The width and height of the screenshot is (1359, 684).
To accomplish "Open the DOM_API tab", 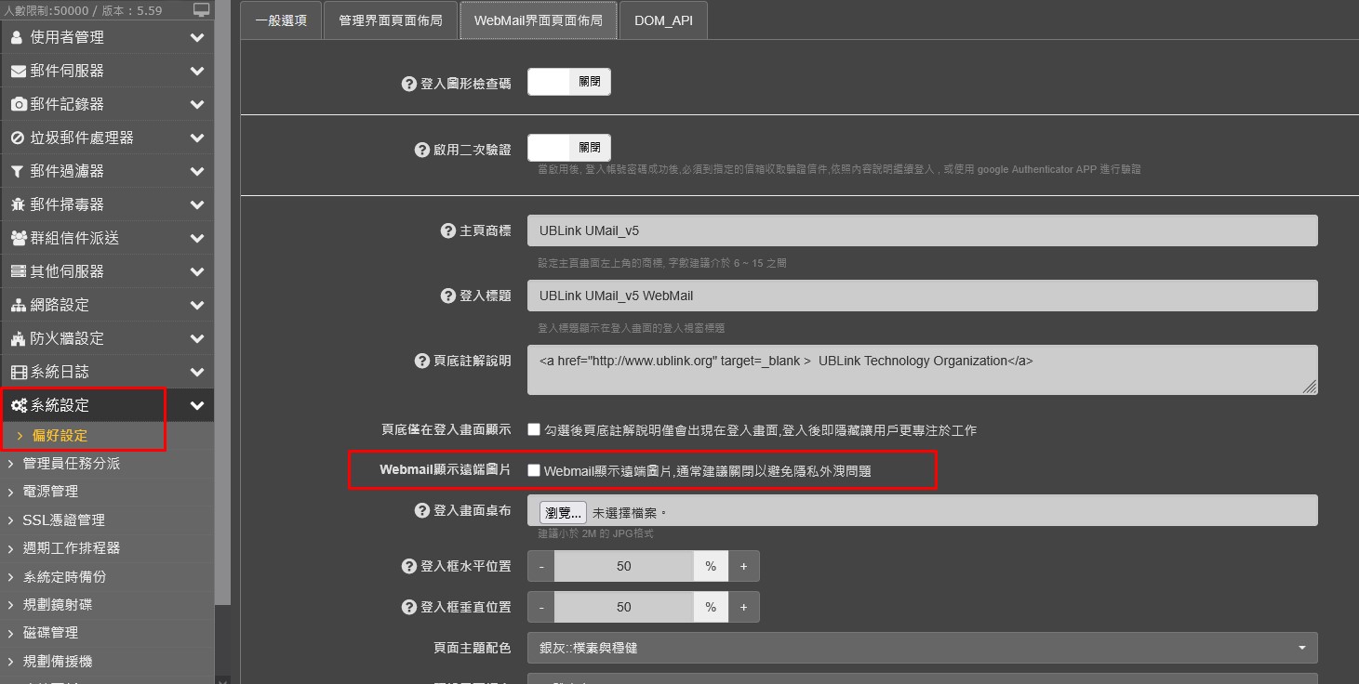I will 662,20.
